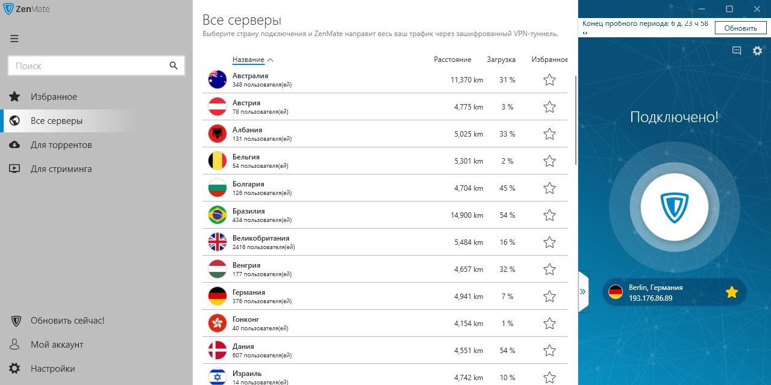Open the Для торрентов section
This screenshot has width=771, height=385.
61,145
